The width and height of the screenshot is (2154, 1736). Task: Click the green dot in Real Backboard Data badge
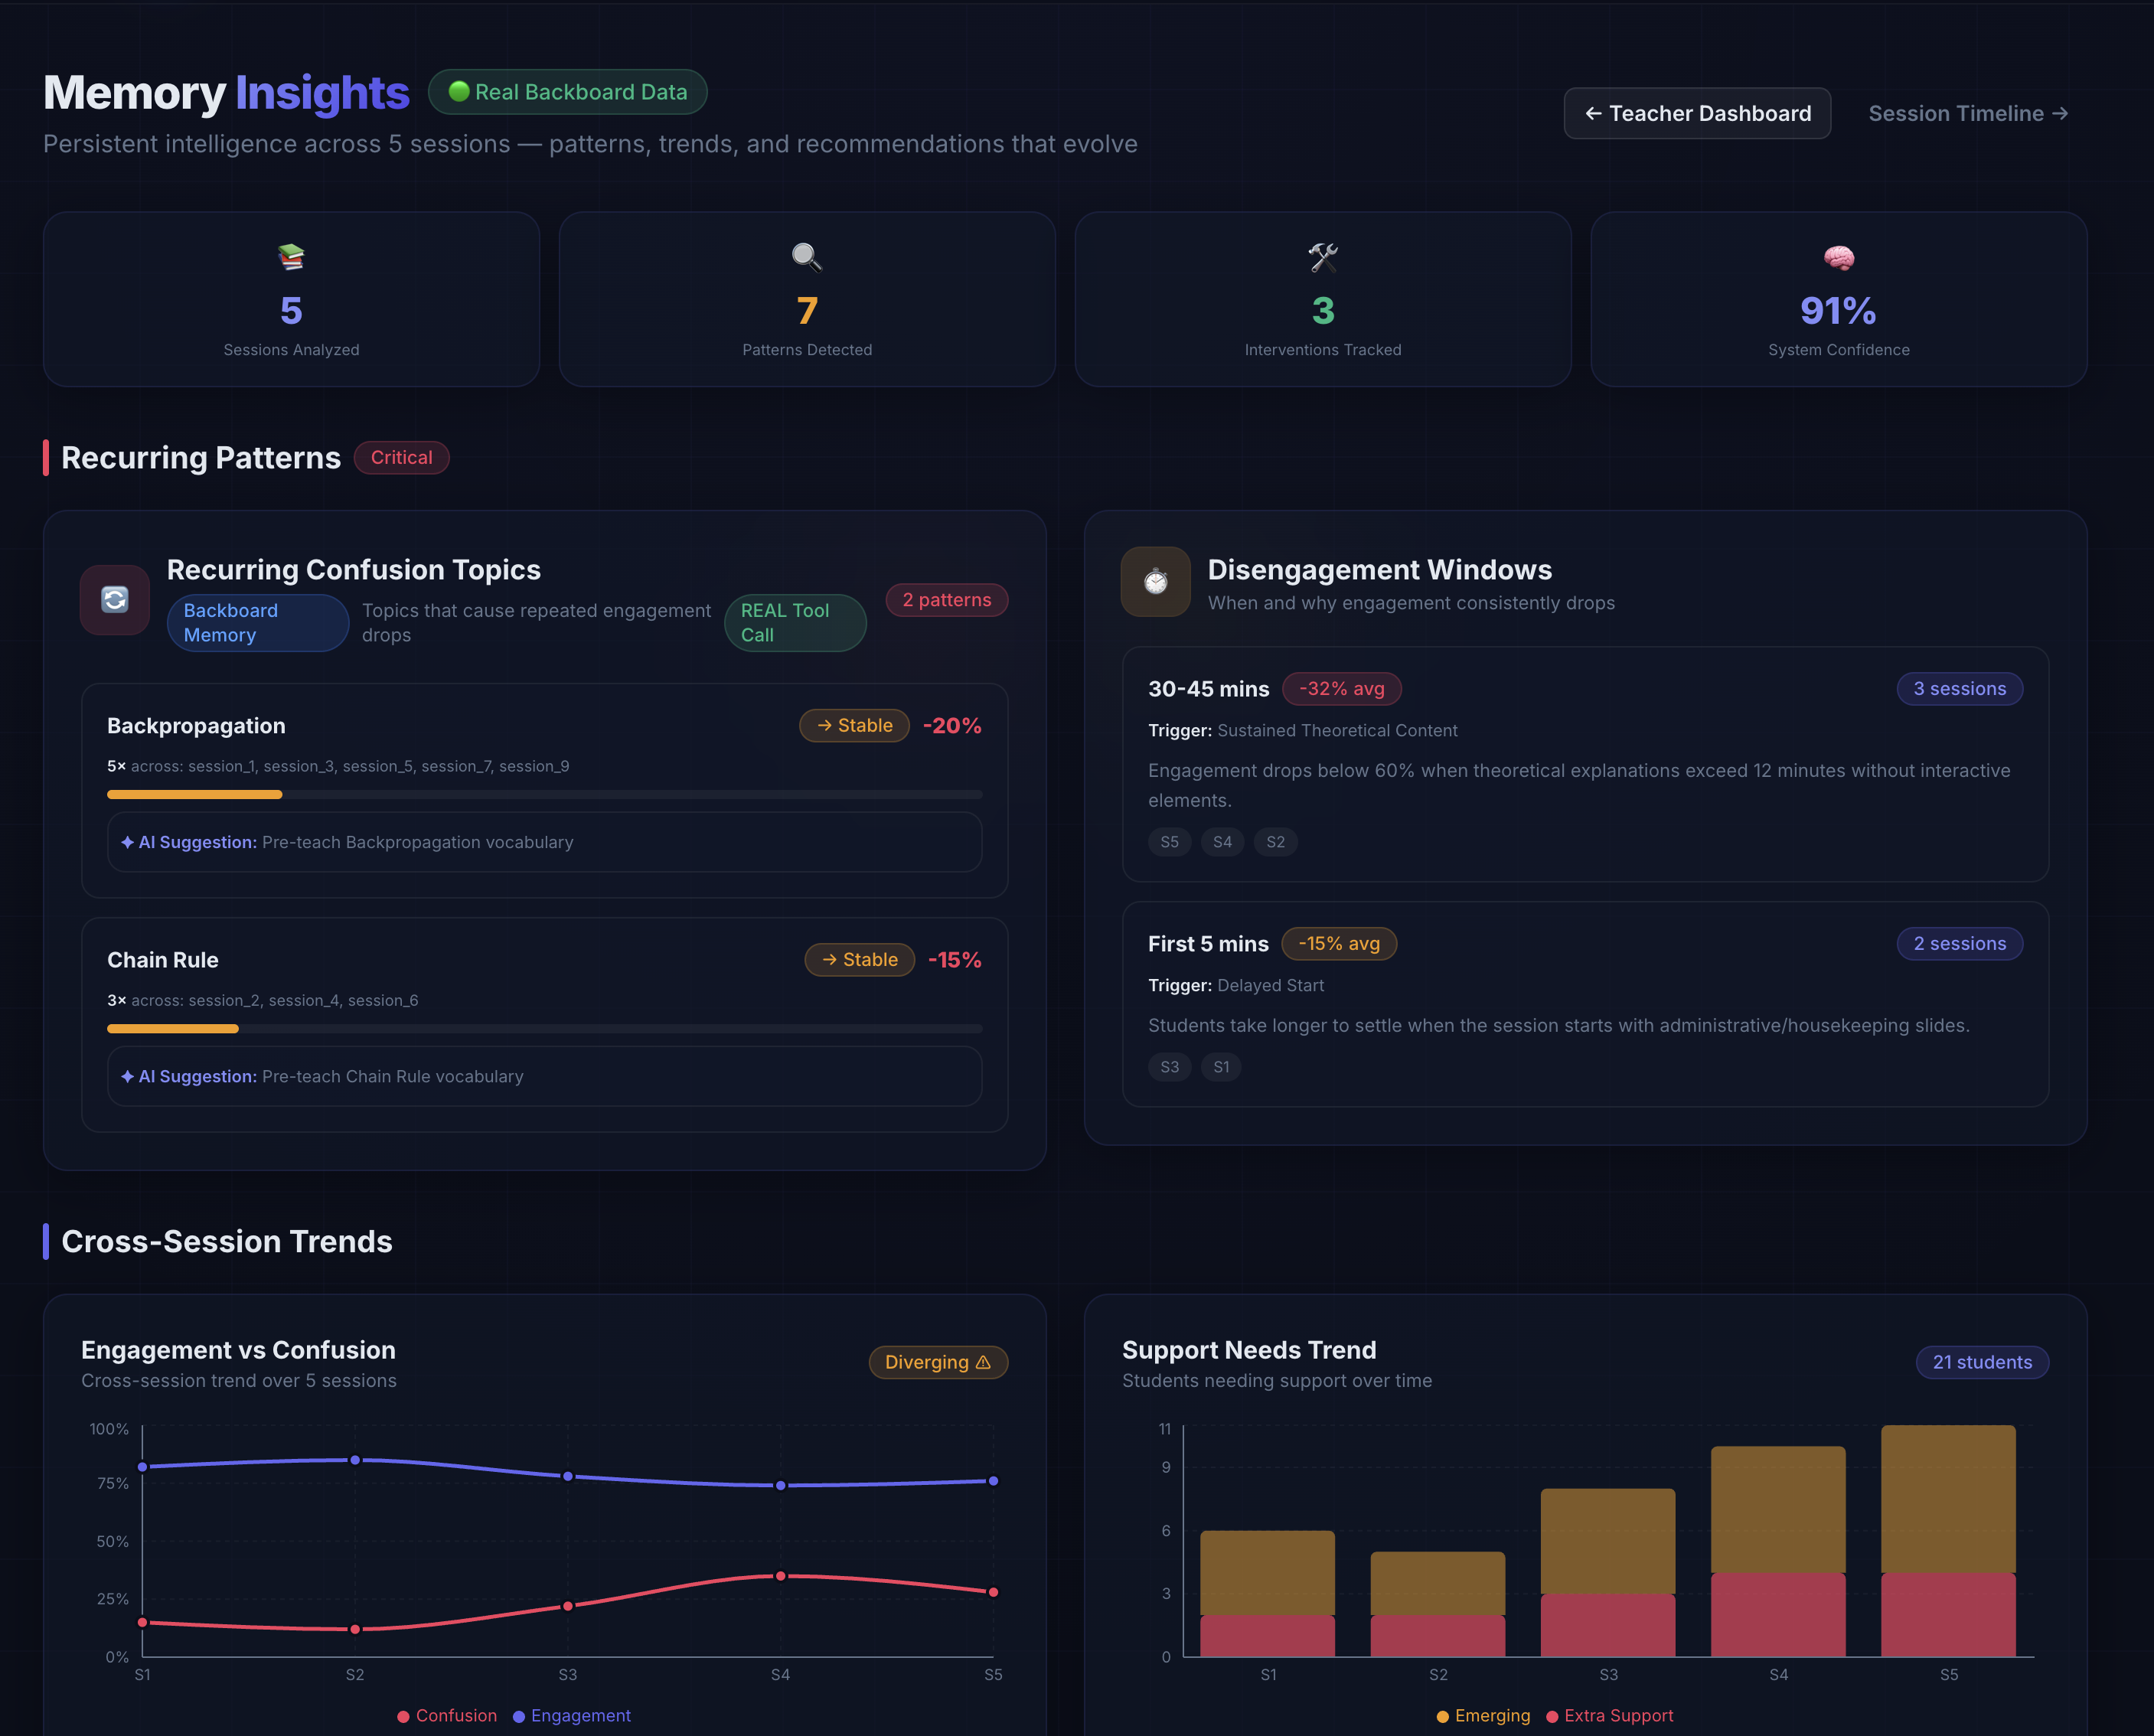[x=459, y=92]
